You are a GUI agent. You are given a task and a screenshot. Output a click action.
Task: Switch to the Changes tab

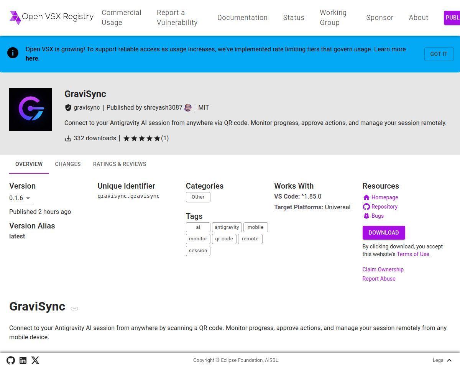coord(68,164)
